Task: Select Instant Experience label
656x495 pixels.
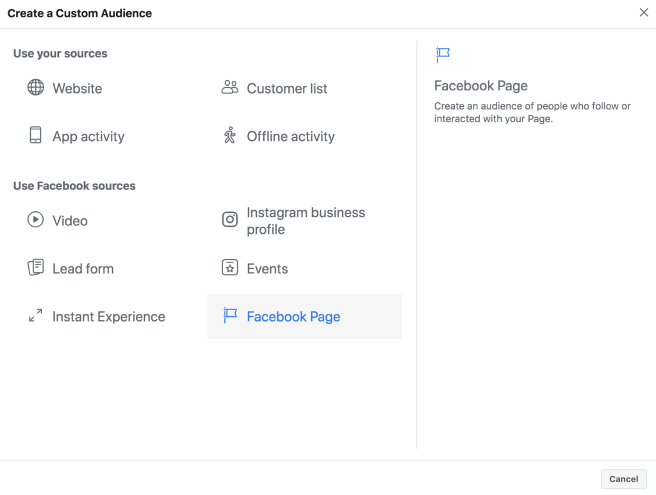Action: pyautogui.click(x=109, y=316)
